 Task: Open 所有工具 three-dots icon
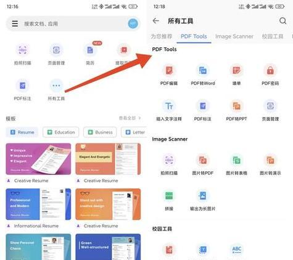pyautogui.click(x=56, y=86)
